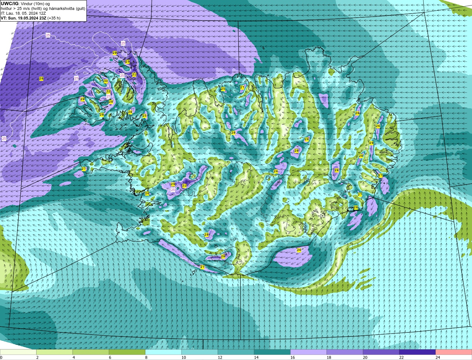472x360 pixels.
Task: Choose the 14–16 m/s dark teal legend swatch
Action: click(x=273, y=352)
